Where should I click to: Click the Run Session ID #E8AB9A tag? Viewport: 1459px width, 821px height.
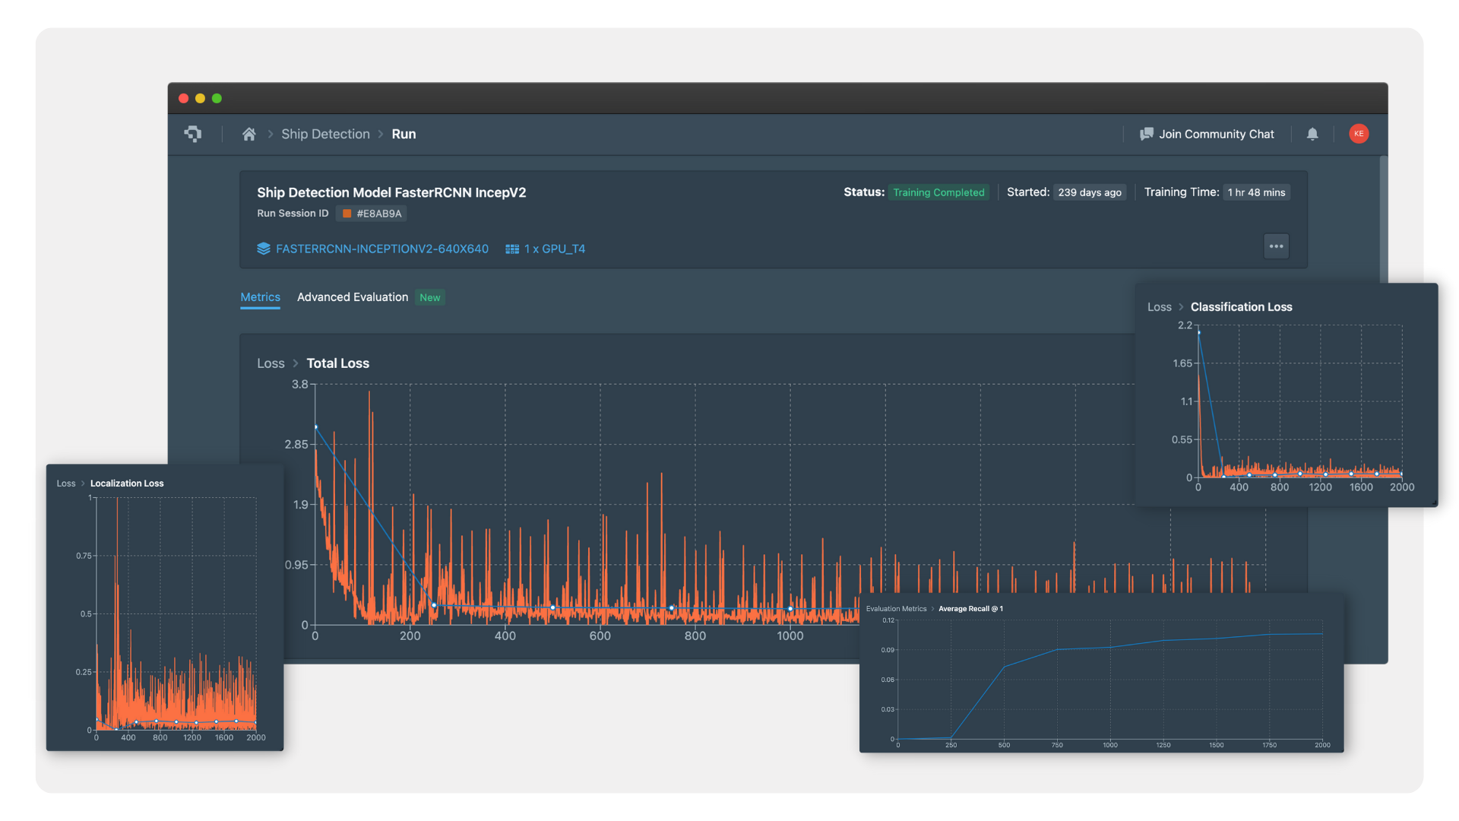(x=378, y=214)
